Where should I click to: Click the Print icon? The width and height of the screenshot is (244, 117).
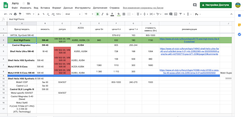pyautogui.click(x=15, y=14)
